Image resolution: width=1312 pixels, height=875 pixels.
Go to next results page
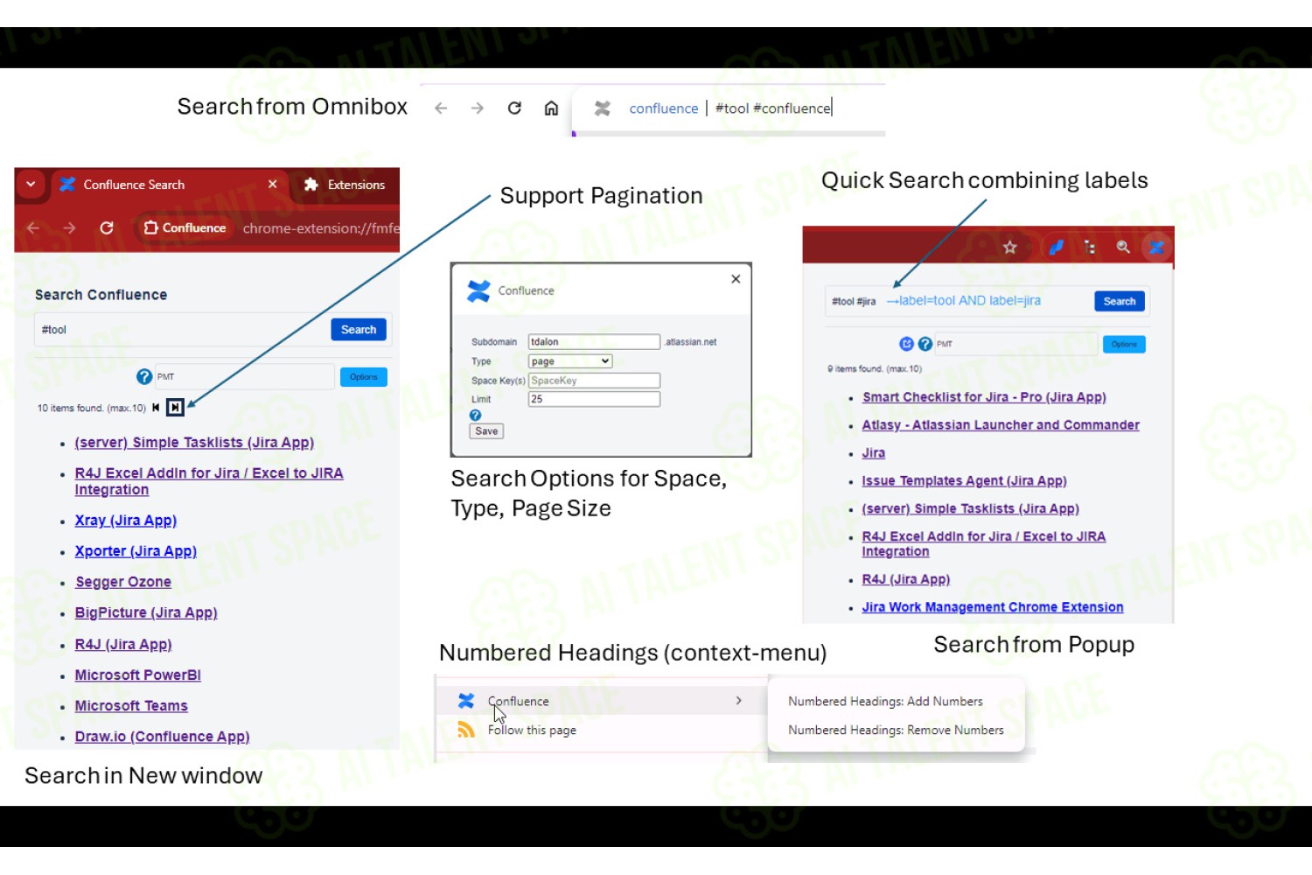coord(176,408)
